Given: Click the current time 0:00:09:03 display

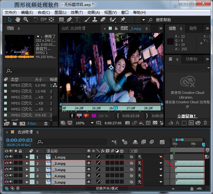Looking at the screenshot, I should (19, 140).
